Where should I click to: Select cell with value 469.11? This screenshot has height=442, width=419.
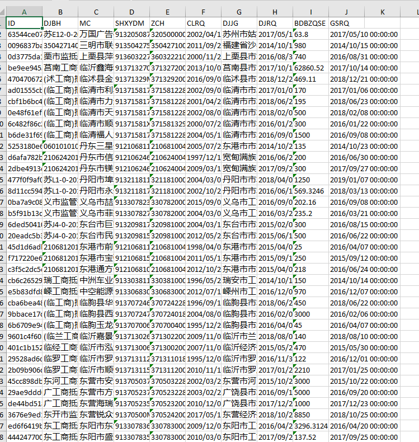[x=311, y=79]
